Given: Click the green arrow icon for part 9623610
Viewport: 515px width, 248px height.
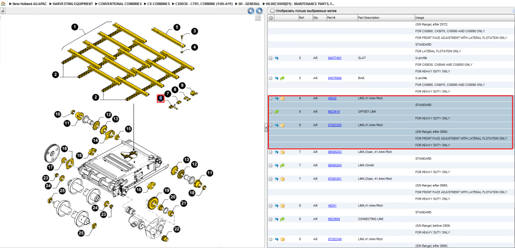Looking at the screenshot, I should coord(277,112).
